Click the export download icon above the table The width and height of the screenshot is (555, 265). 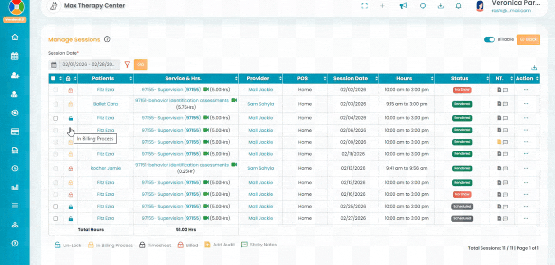pos(534,68)
